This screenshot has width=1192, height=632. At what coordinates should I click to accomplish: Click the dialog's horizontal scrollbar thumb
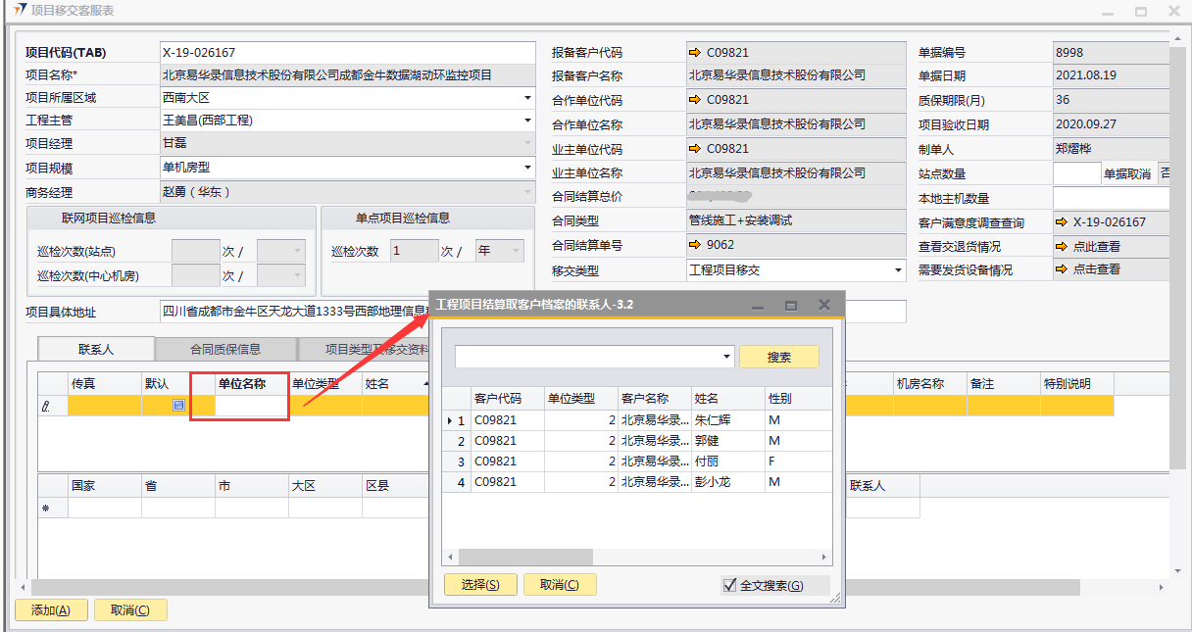click(526, 557)
